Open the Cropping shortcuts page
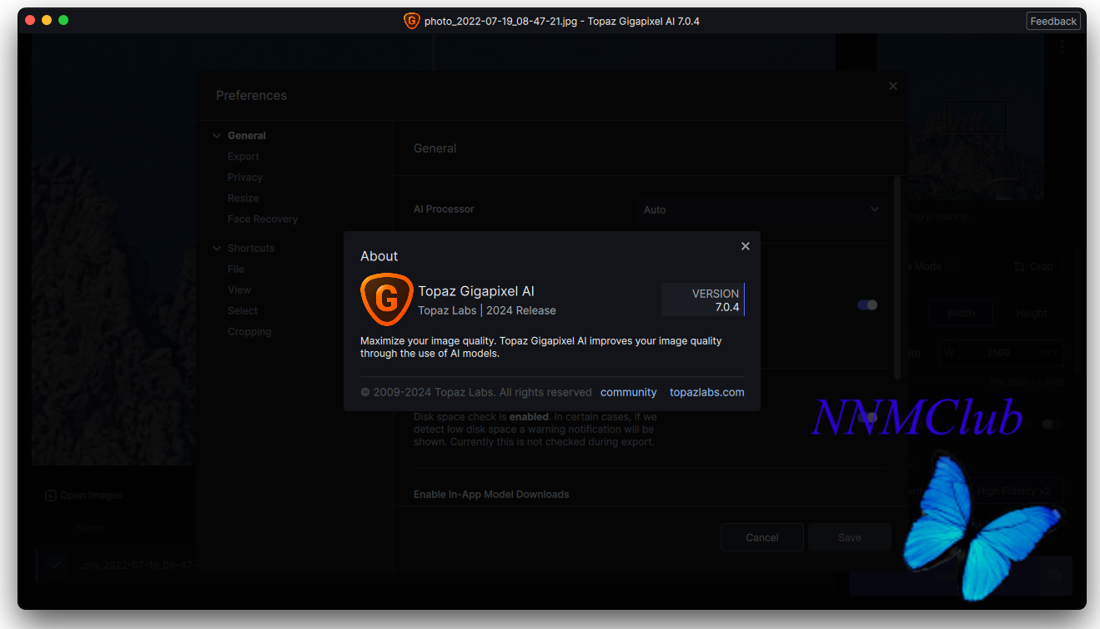 coord(249,332)
